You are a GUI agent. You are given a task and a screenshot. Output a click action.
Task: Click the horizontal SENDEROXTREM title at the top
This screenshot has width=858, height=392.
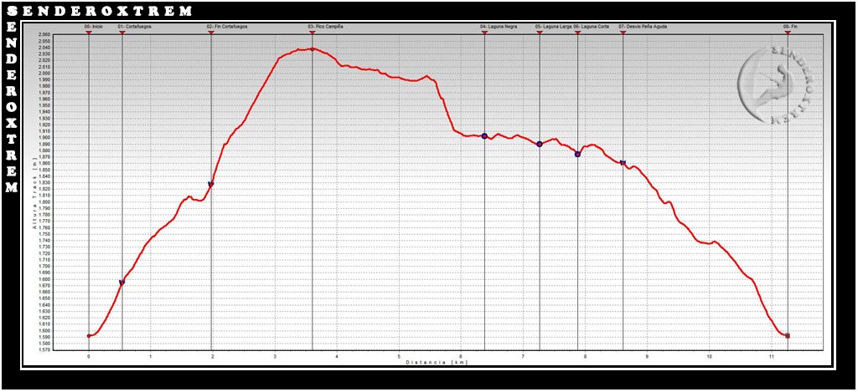101,11
